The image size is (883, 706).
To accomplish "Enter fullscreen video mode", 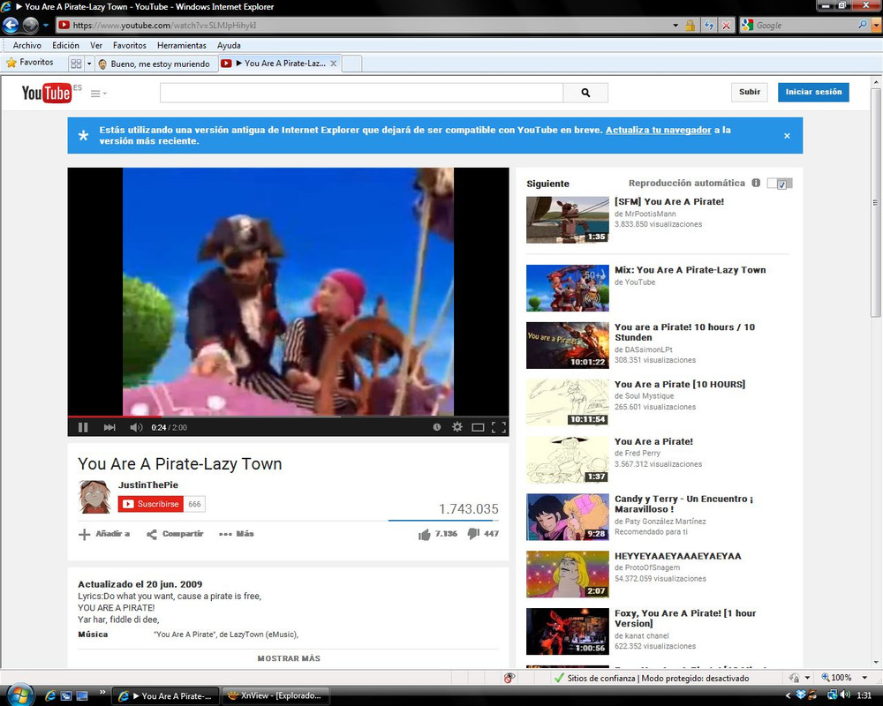I will pos(498,427).
